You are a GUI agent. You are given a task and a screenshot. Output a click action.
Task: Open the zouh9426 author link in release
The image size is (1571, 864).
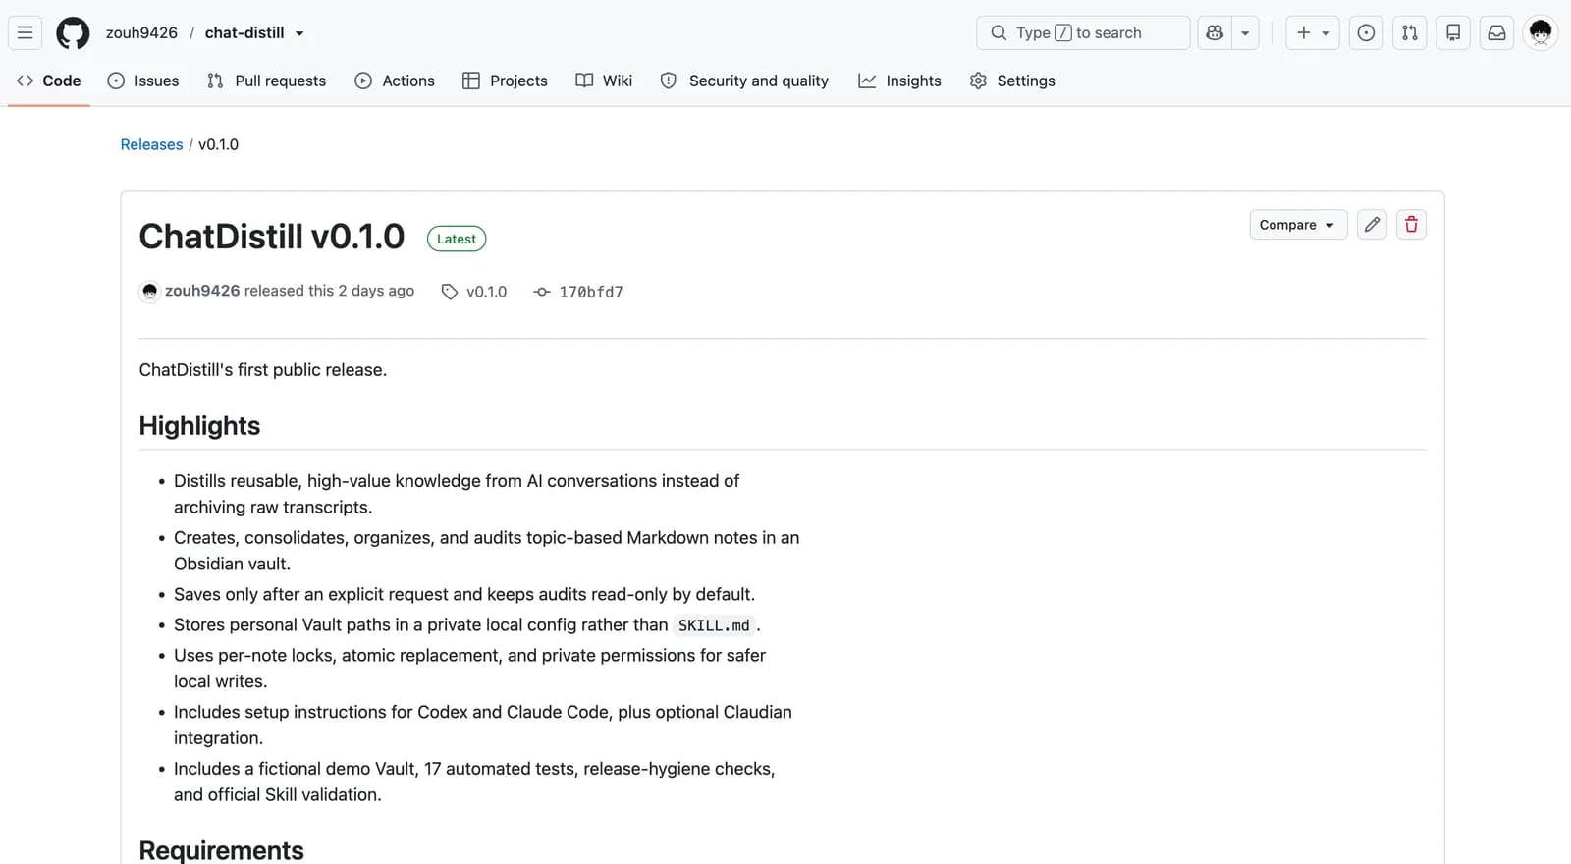[x=202, y=291]
